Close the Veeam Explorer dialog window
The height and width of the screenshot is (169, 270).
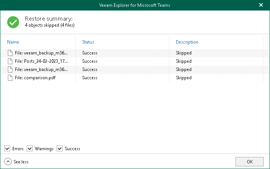point(261,5)
